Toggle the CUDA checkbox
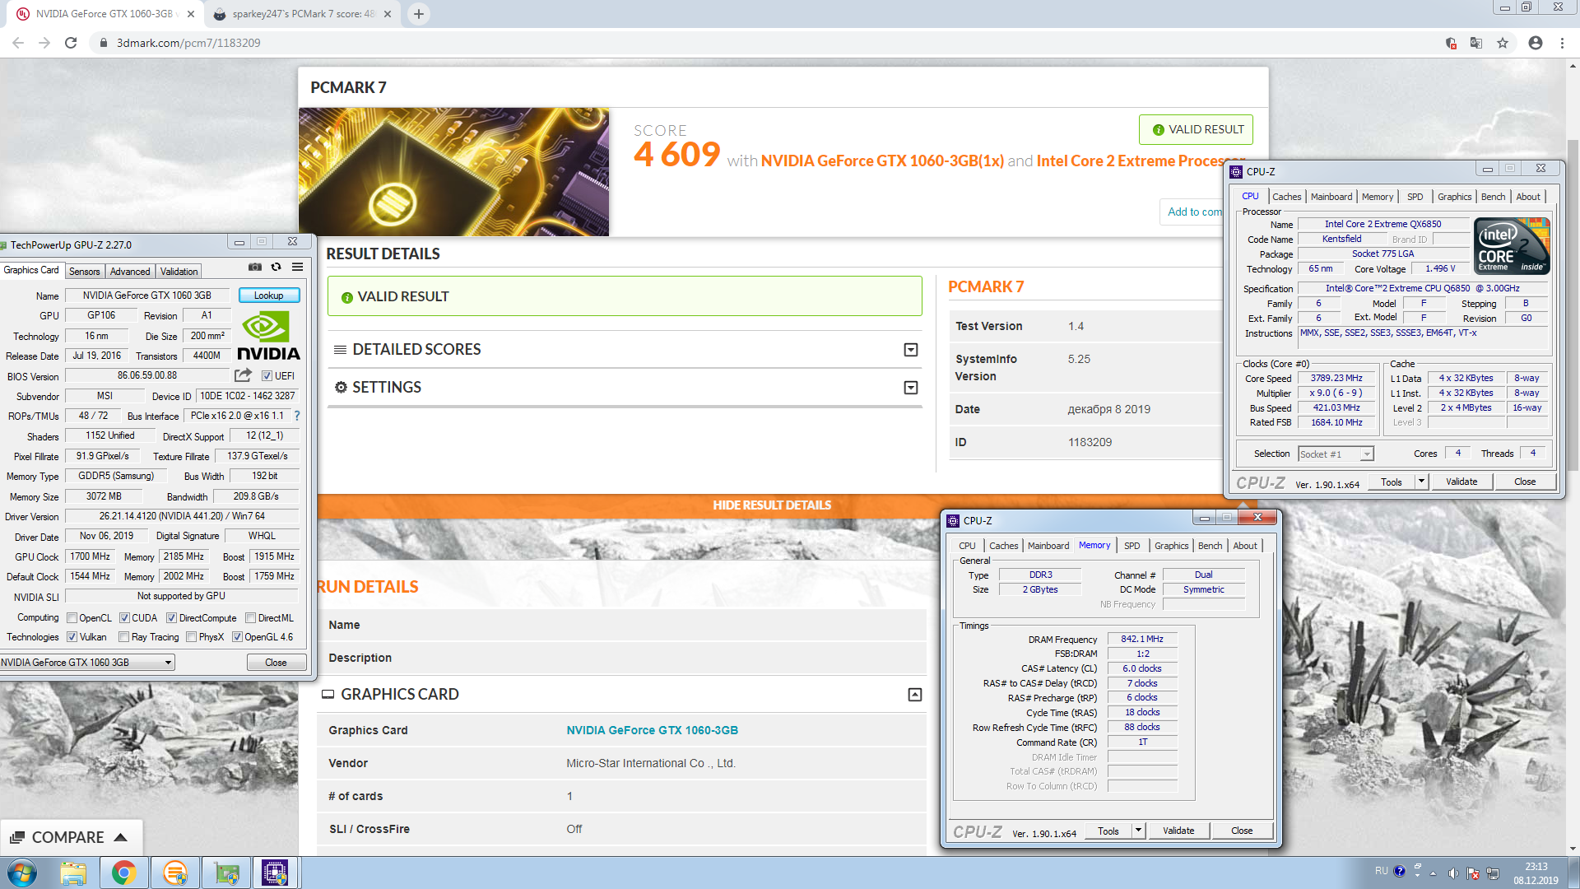The width and height of the screenshot is (1580, 889). (124, 618)
